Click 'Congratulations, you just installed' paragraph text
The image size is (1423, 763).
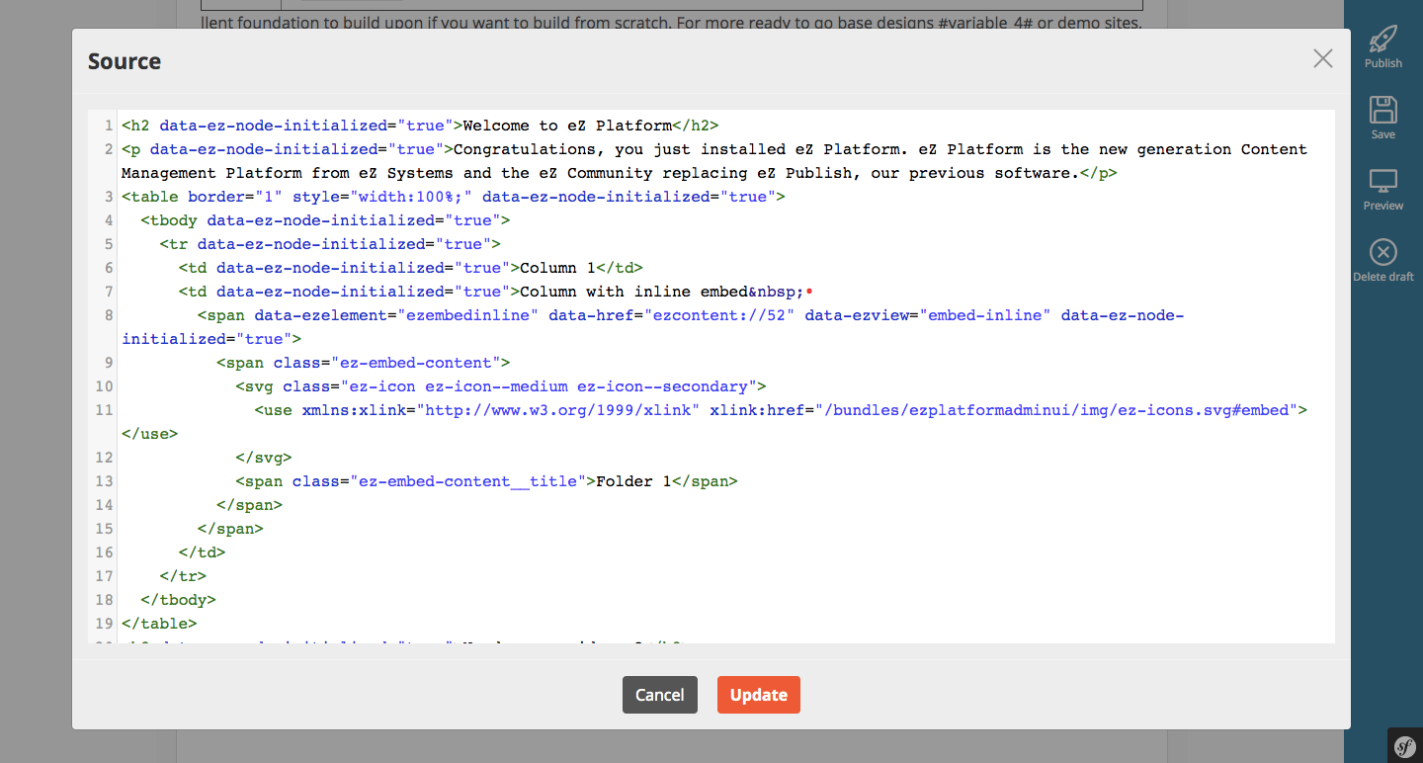pyautogui.click(x=601, y=149)
